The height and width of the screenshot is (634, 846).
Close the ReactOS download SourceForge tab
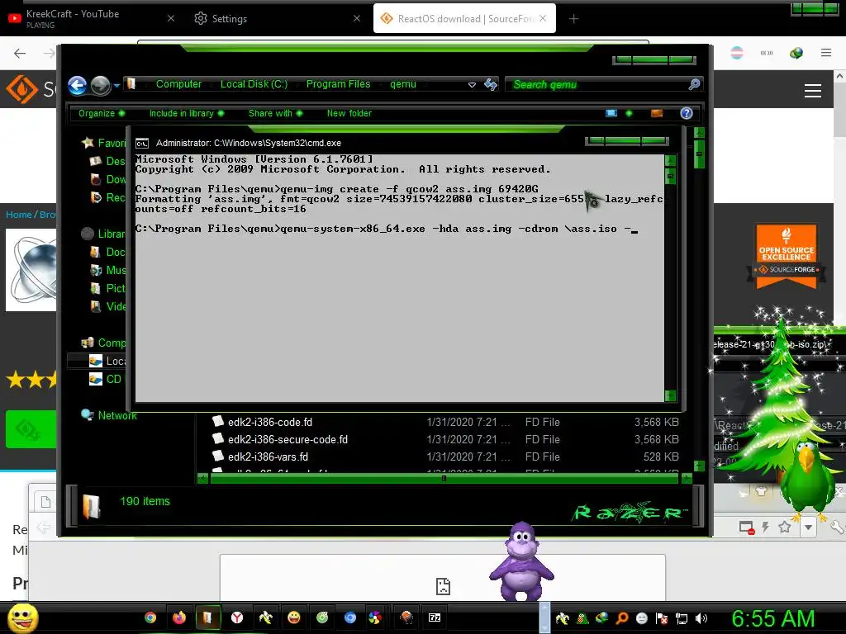click(543, 18)
